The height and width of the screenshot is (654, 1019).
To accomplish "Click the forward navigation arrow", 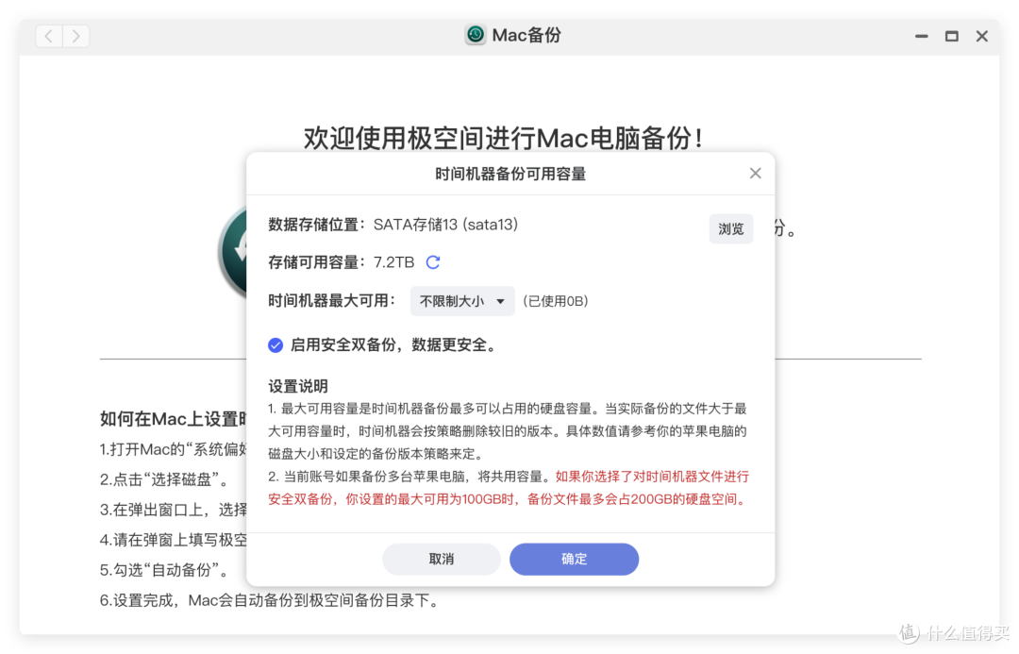I will [x=76, y=36].
